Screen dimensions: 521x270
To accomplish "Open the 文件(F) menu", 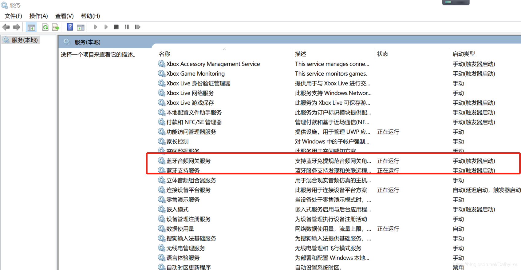I will coord(13,16).
